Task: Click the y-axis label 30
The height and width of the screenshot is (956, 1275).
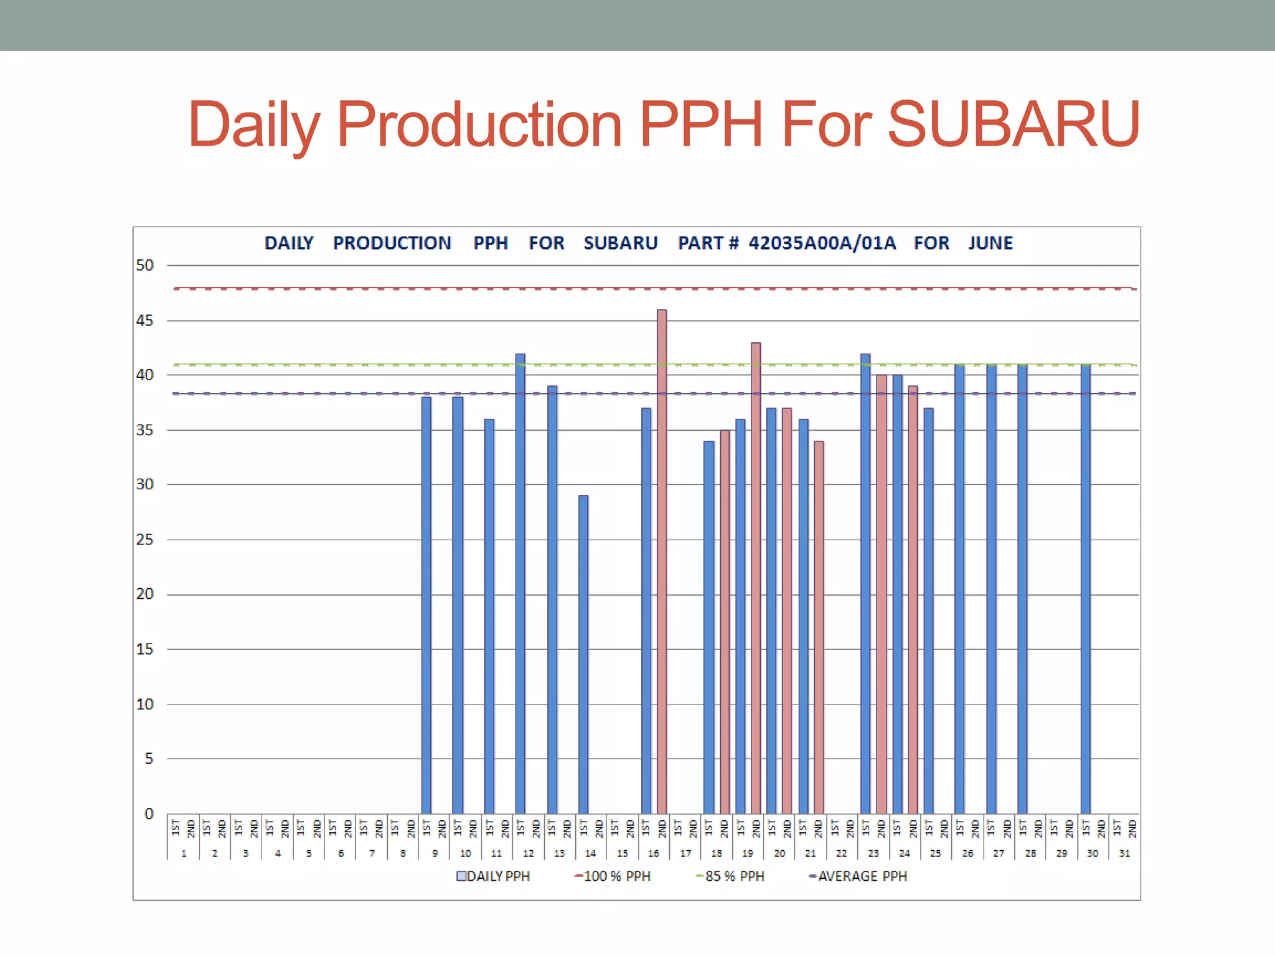Action: (145, 484)
